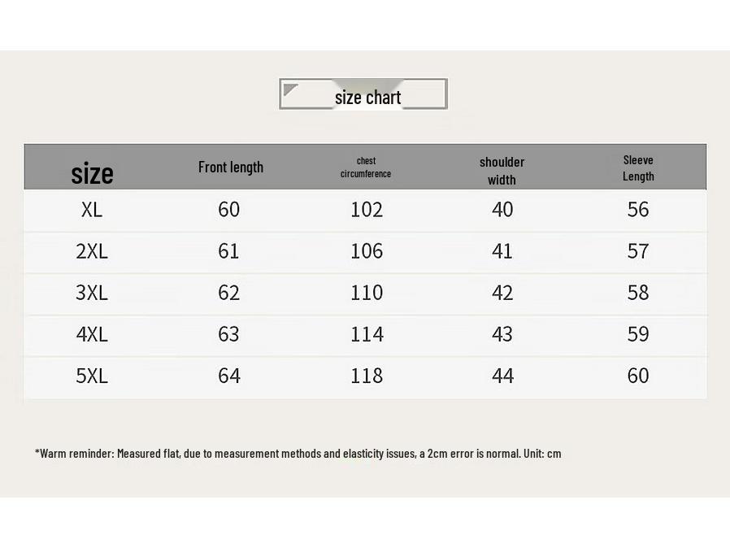Image resolution: width=730 pixels, height=548 pixels.
Task: Click the 5XL shoulder width value 44
Action: pos(502,376)
